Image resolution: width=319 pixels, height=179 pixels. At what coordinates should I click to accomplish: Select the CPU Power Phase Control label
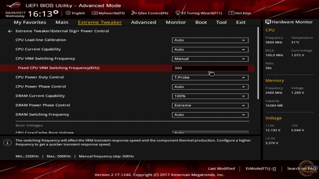(x=41, y=87)
